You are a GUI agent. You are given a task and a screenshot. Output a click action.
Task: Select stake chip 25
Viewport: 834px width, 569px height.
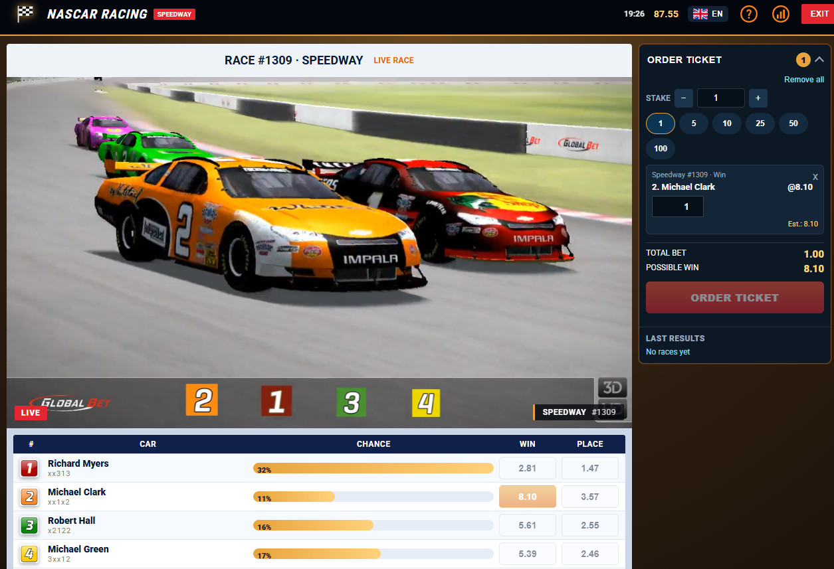point(760,123)
